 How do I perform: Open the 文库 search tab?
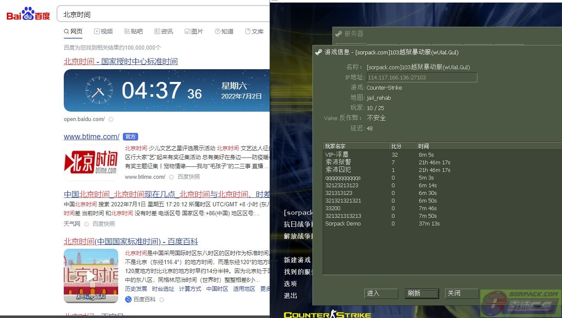(x=254, y=31)
